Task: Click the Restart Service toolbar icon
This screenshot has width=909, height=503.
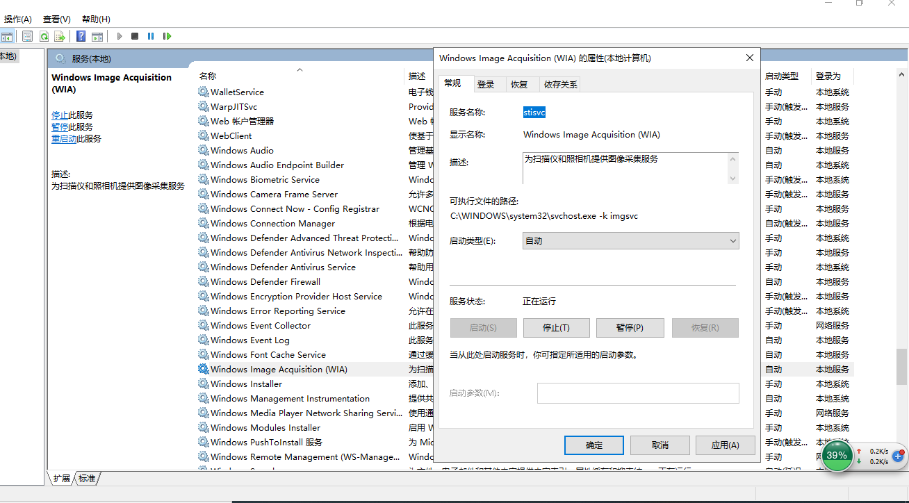Action: click(167, 36)
